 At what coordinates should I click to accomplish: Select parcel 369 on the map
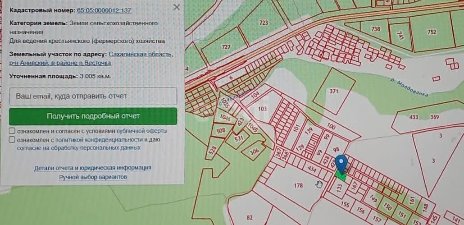[434, 117]
